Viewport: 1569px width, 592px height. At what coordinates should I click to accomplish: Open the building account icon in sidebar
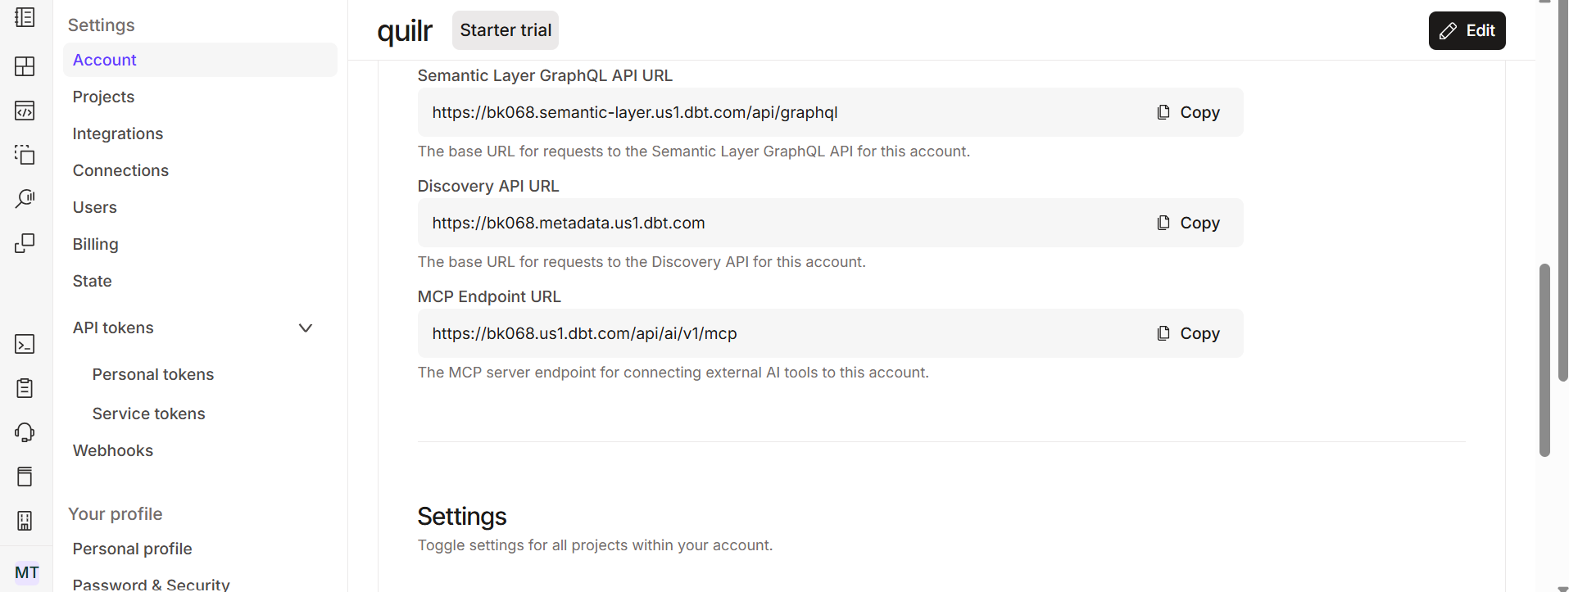click(25, 521)
